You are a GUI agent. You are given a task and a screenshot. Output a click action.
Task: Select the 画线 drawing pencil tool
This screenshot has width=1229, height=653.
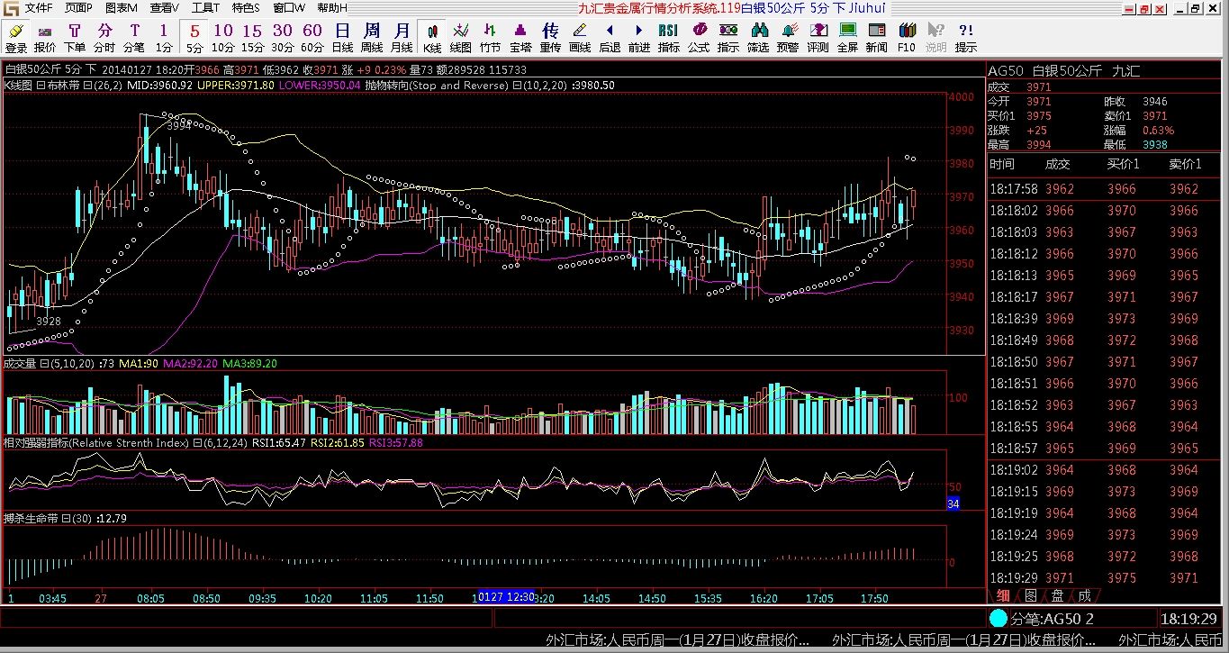(580, 38)
